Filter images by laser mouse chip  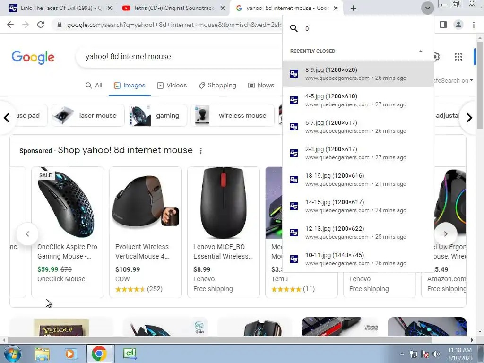point(88,115)
